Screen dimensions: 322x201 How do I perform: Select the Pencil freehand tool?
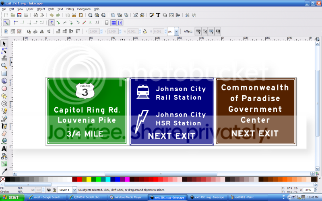click(4, 111)
